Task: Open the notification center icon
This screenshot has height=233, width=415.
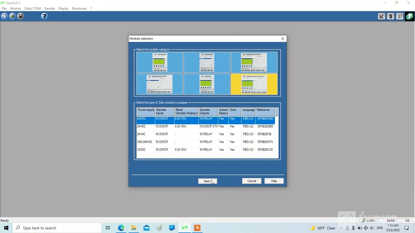Action: pos(407,228)
